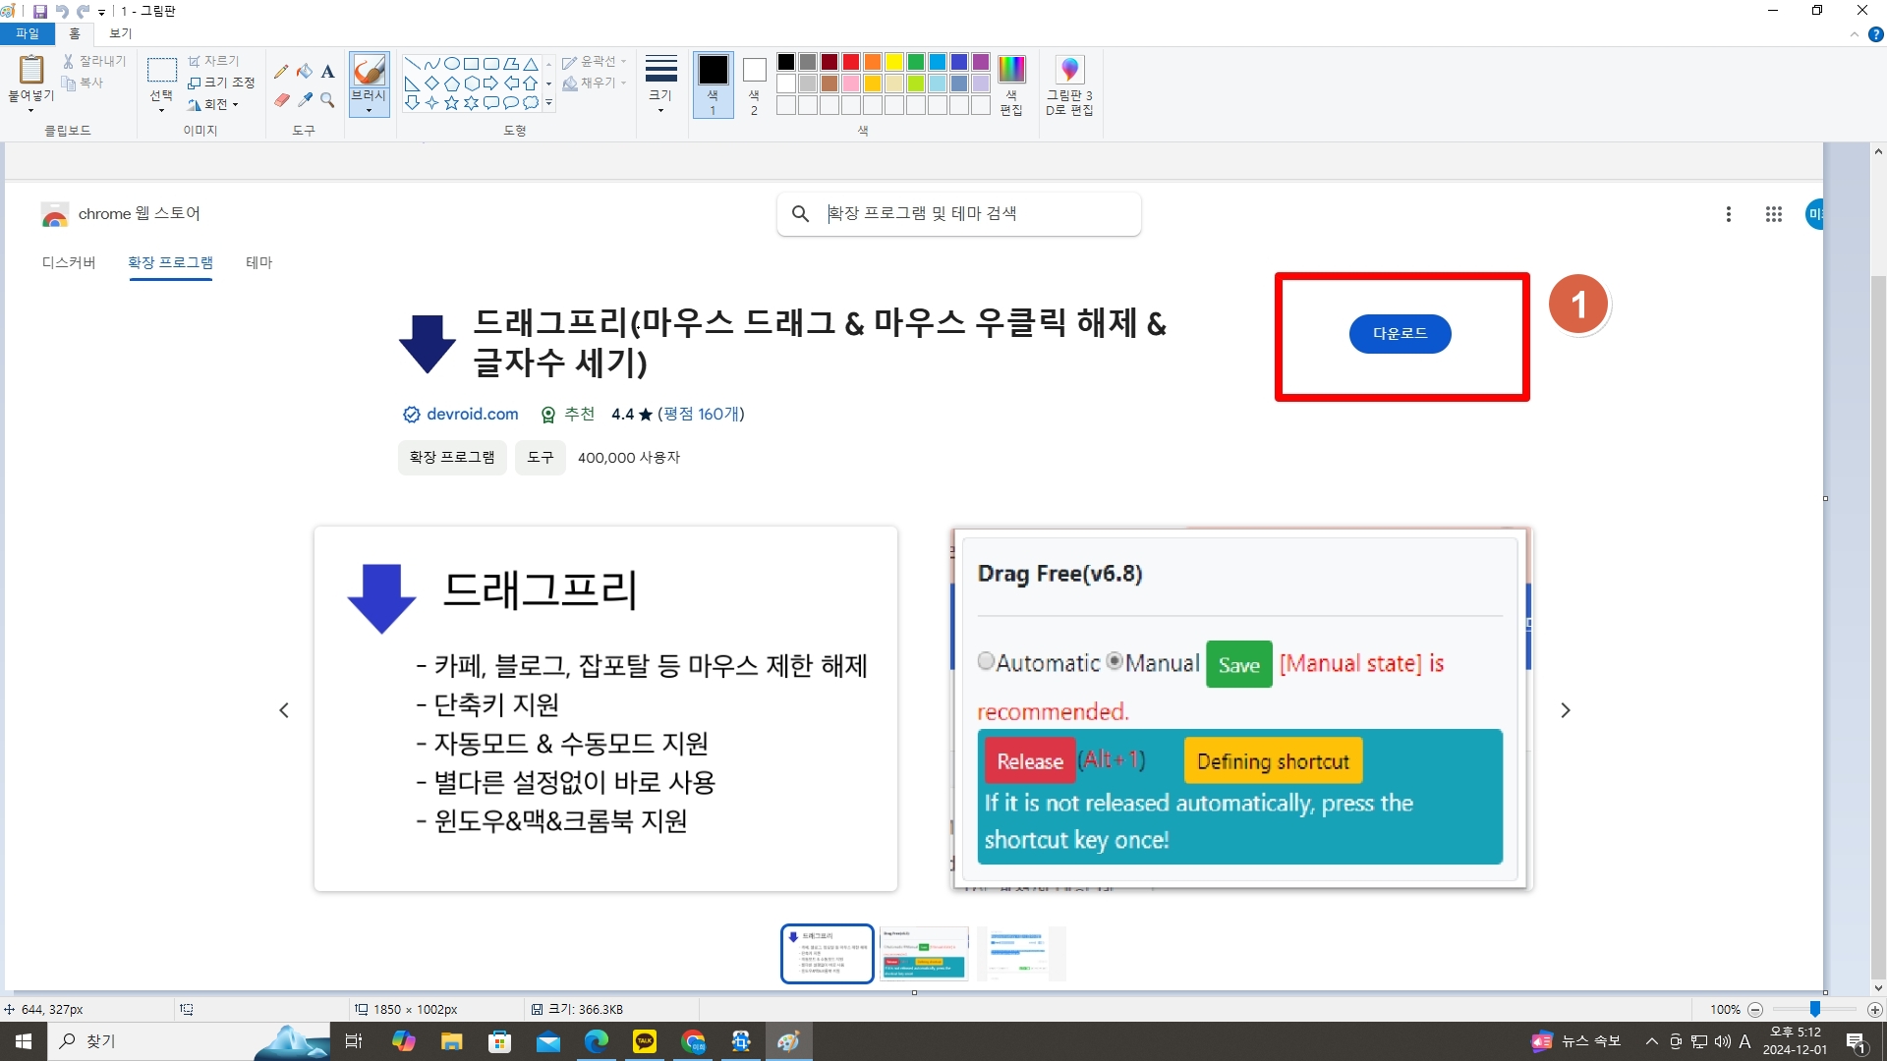Image resolution: width=1887 pixels, height=1061 pixels.
Task: Click the vertical scrollbar up arrow
Action: (x=1878, y=151)
